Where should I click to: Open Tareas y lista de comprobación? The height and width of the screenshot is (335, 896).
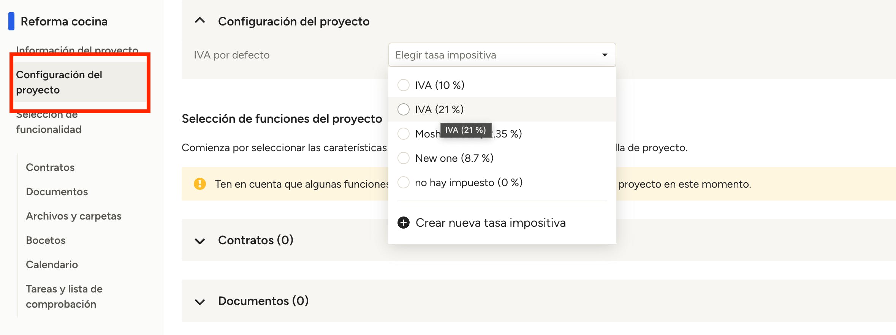[64, 297]
